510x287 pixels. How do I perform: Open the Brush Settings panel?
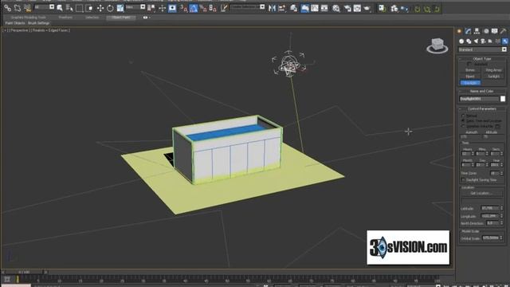click(39, 23)
